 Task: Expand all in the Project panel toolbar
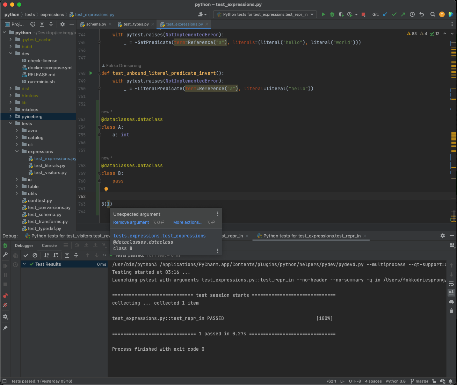coord(42,24)
